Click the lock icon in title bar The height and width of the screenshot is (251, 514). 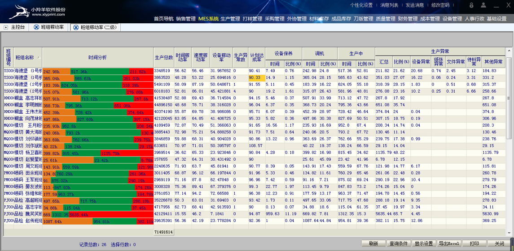tap(471, 5)
